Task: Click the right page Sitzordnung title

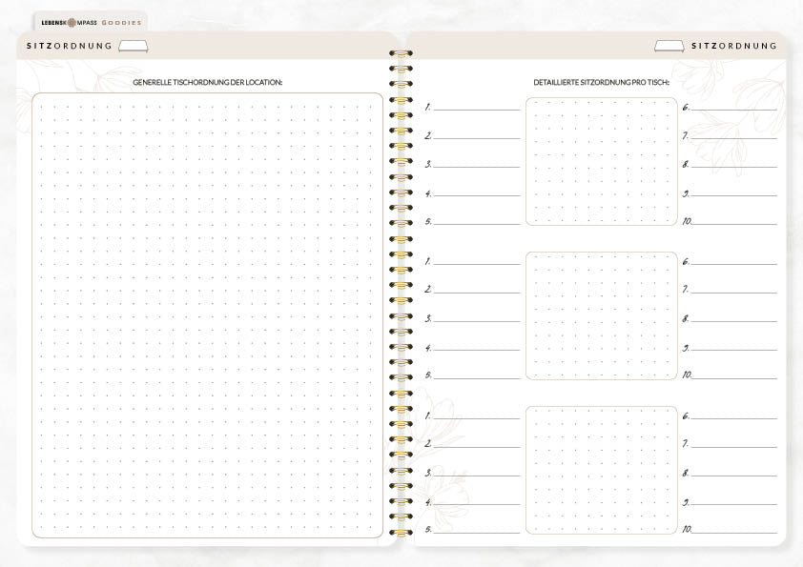Action: coord(734,46)
